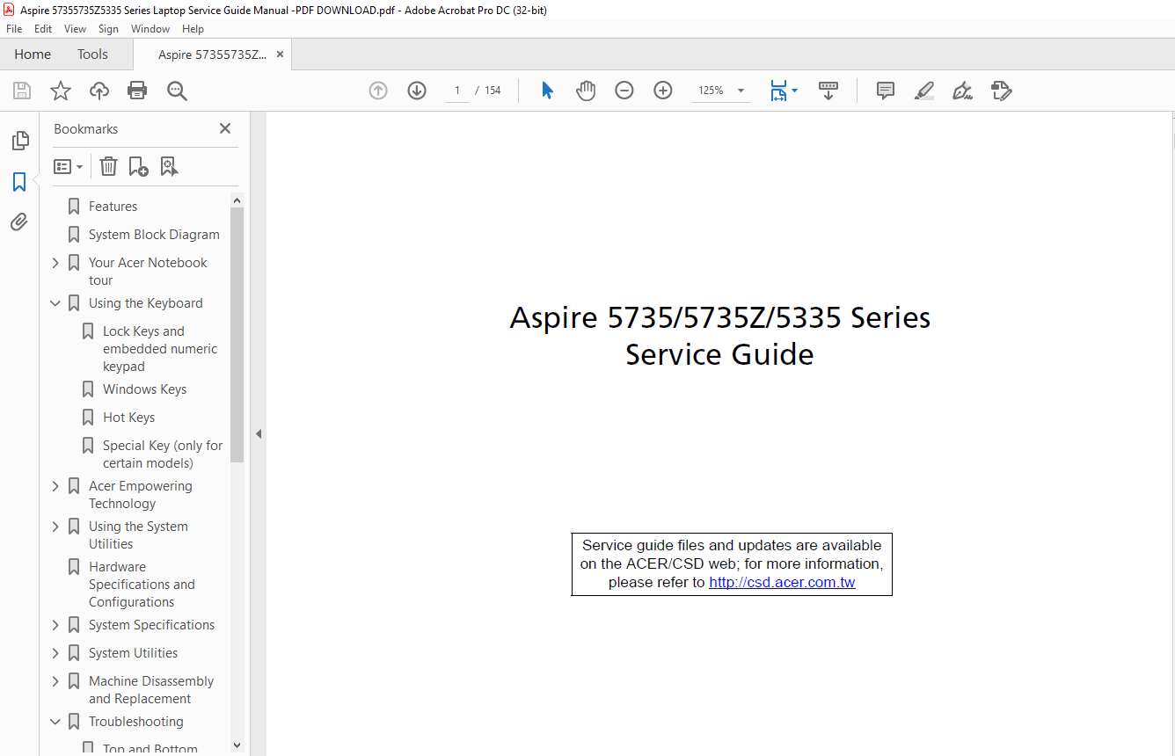The image size is (1175, 756).
Task: Go to Hot Keys bookmark
Action: pos(128,418)
